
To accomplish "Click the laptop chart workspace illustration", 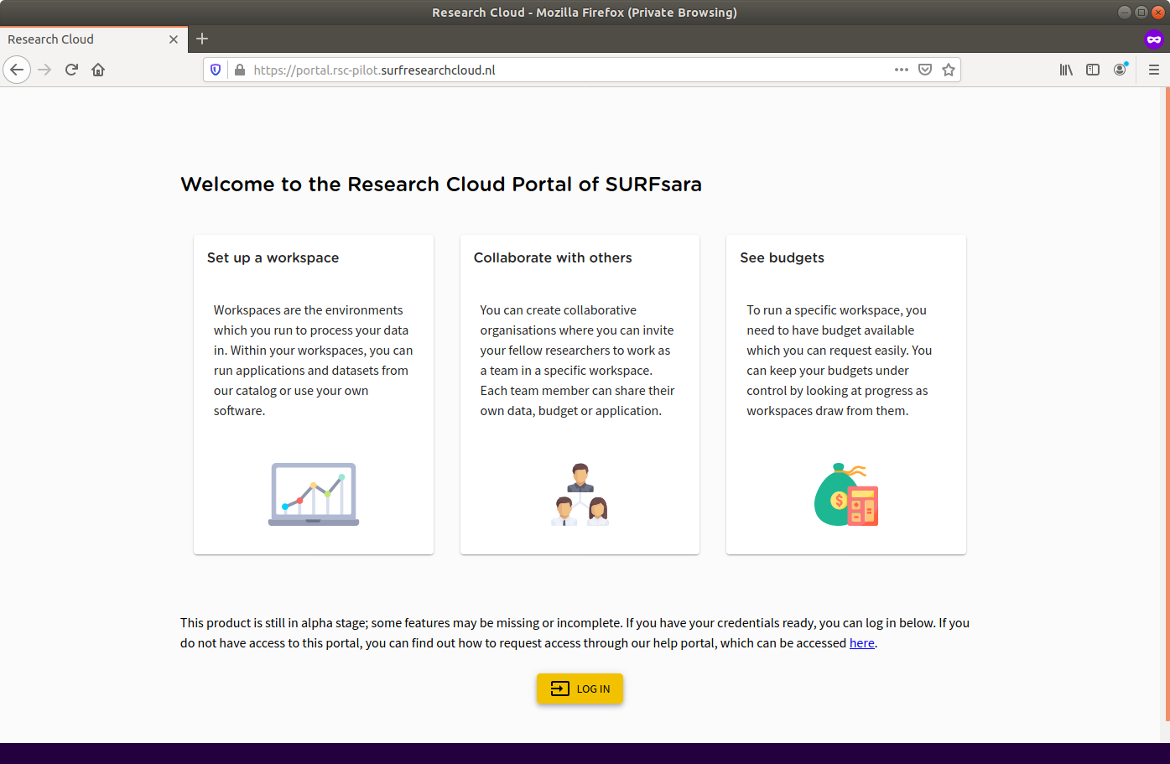I will (x=314, y=494).
